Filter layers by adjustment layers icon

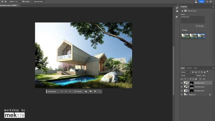tap(196, 72)
